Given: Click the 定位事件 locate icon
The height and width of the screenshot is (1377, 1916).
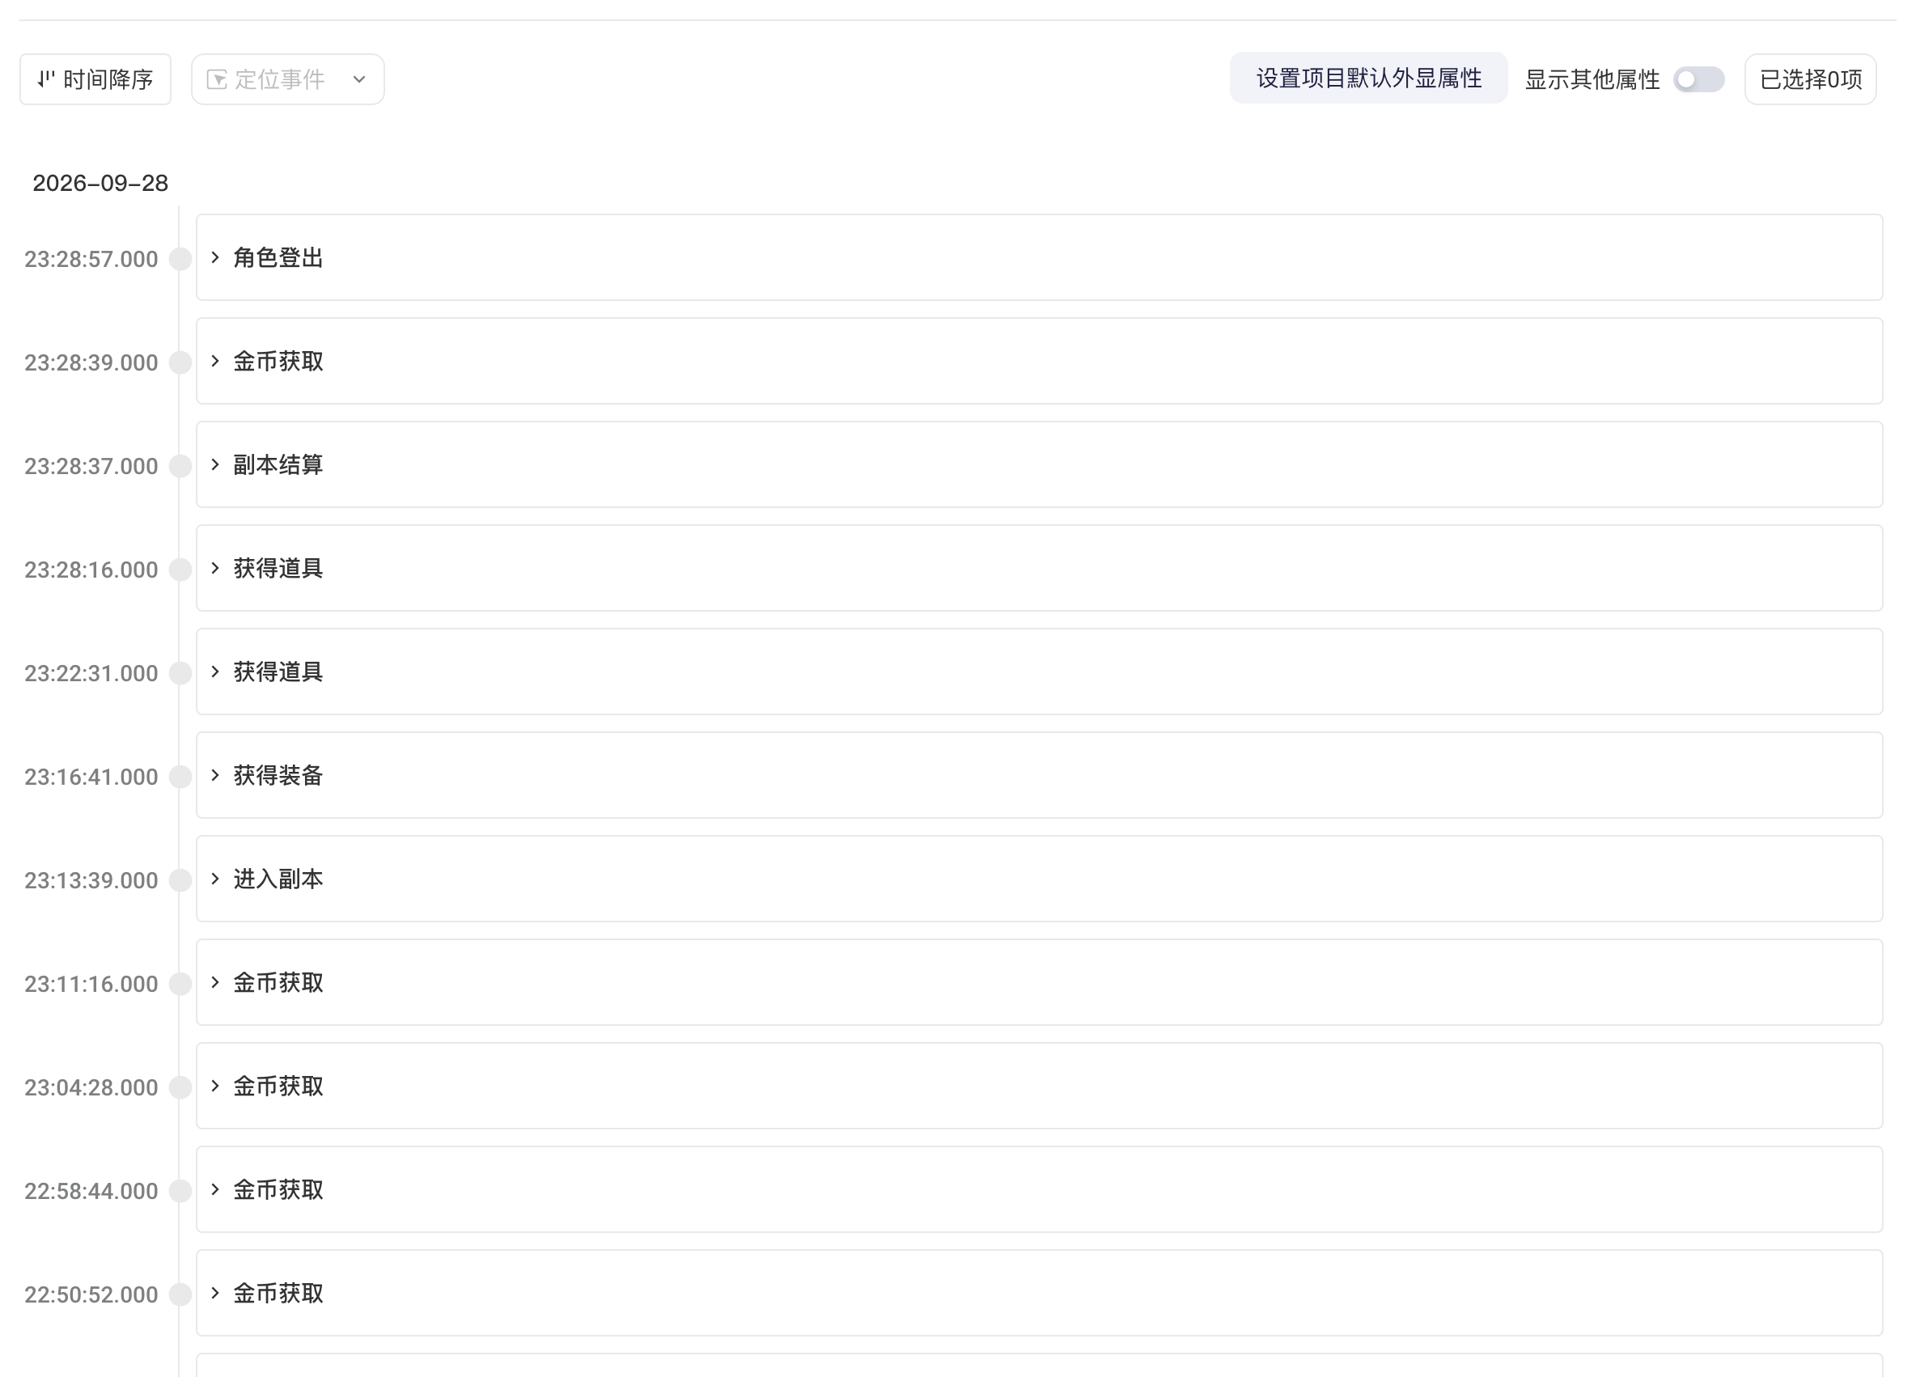Looking at the screenshot, I should coord(217,79).
